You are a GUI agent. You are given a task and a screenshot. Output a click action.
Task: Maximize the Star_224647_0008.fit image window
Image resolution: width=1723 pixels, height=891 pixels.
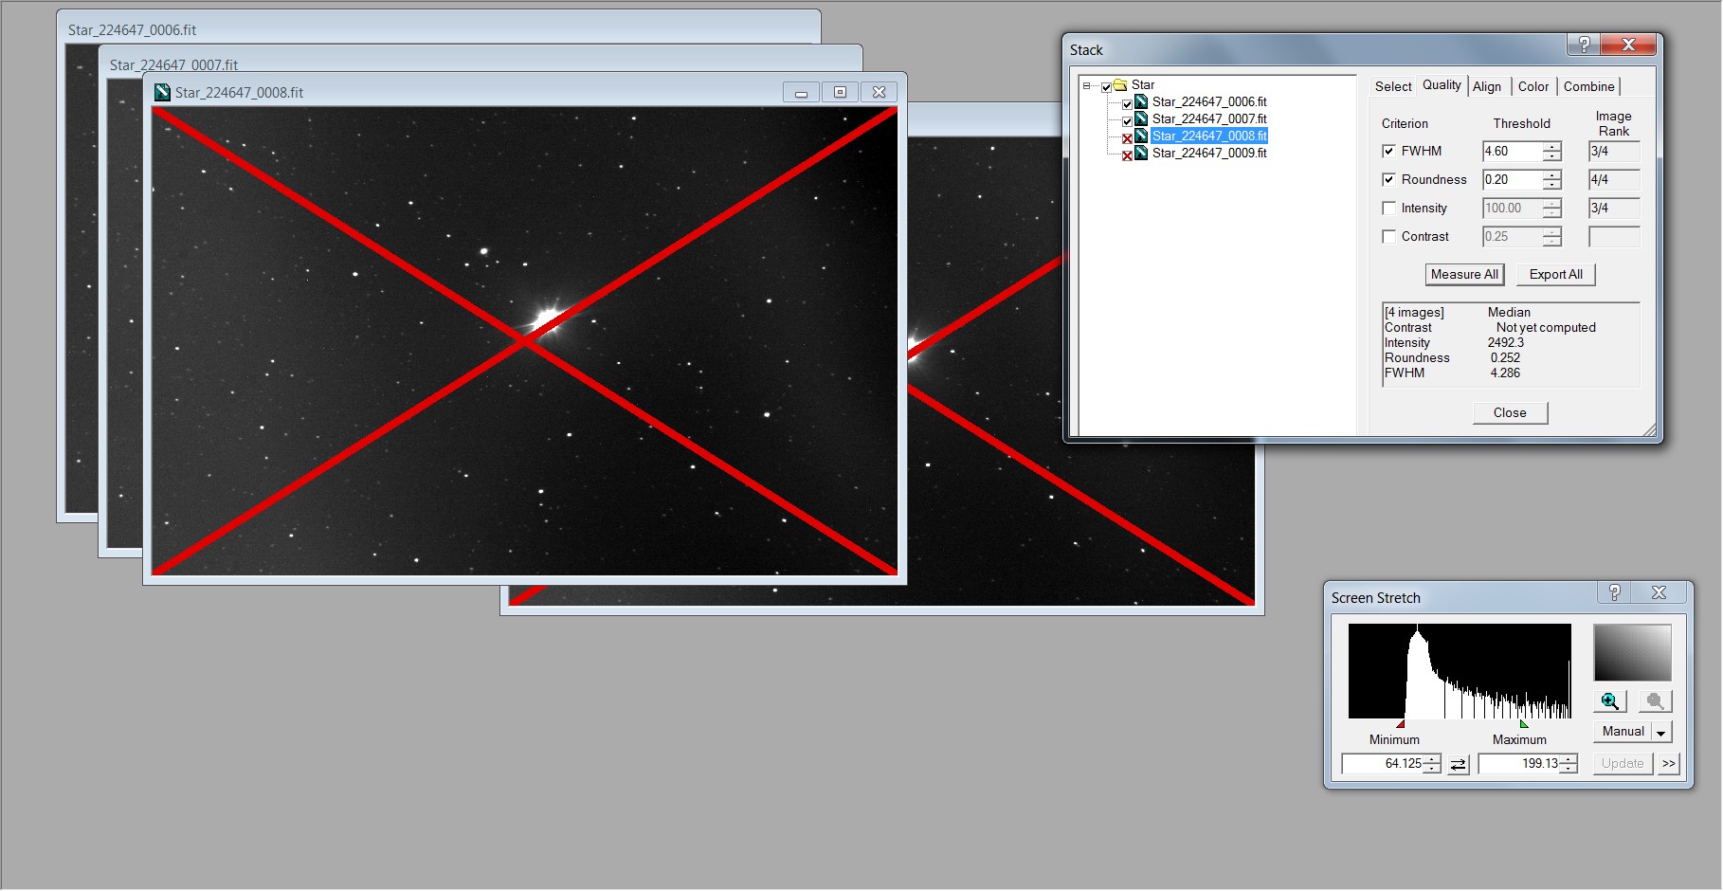(840, 92)
